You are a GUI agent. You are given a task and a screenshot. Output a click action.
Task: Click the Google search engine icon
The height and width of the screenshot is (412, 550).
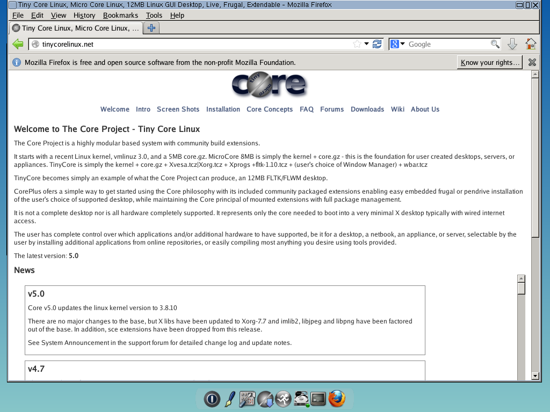[x=395, y=44]
